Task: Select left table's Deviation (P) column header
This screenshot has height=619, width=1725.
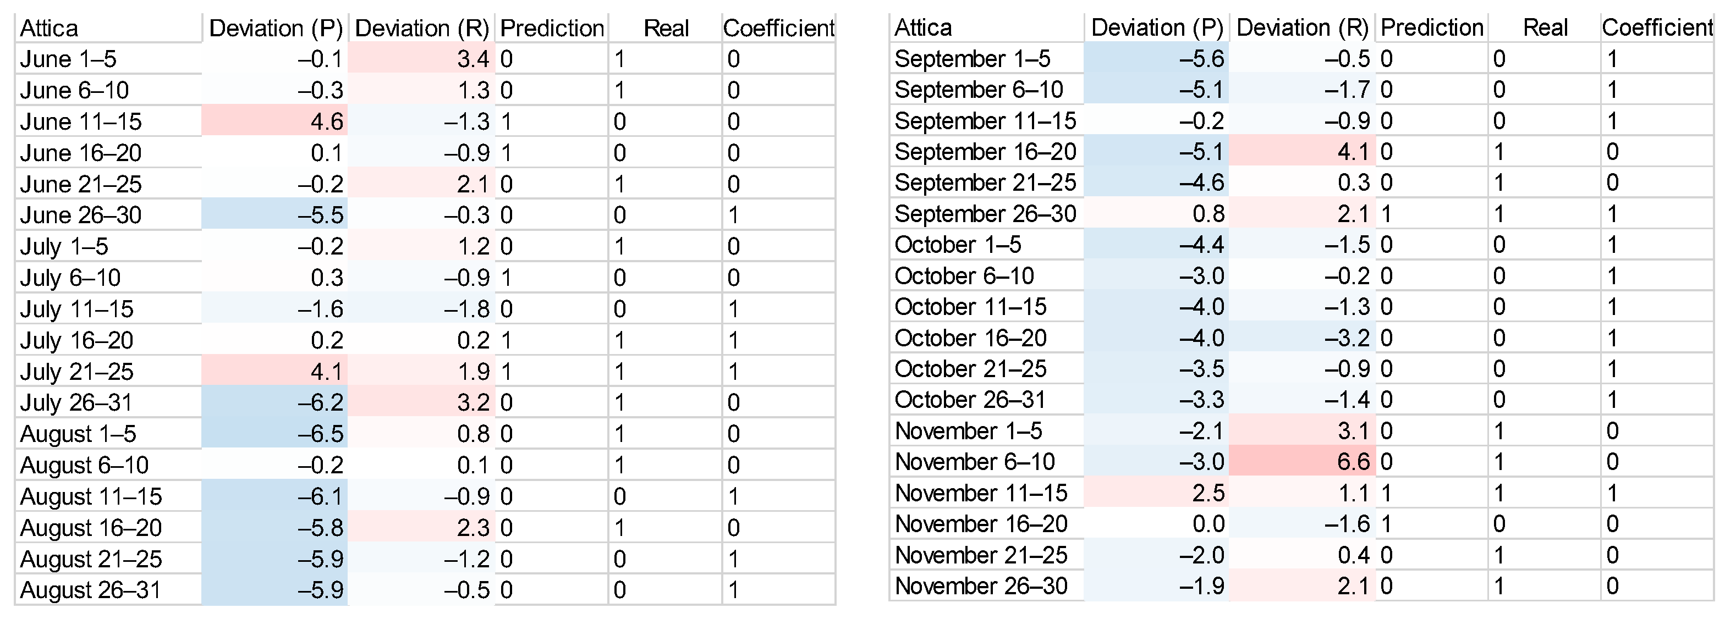Action: 275,28
